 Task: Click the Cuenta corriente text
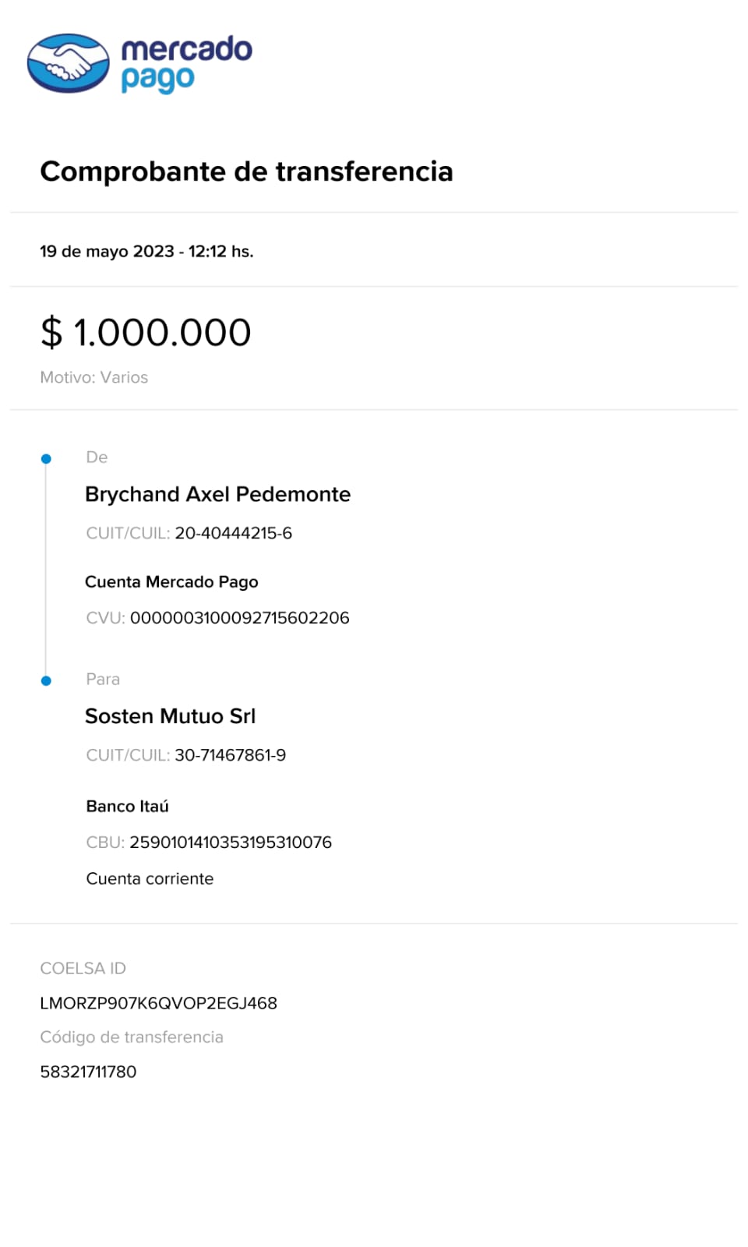point(150,879)
